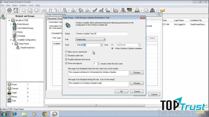The width and height of the screenshot is (209, 117).
Task: Preview the during-task message
Action: [x=137, y=83]
